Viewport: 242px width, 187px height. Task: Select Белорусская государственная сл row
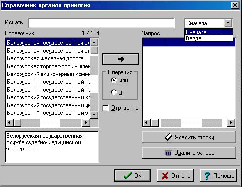[x=48, y=43]
